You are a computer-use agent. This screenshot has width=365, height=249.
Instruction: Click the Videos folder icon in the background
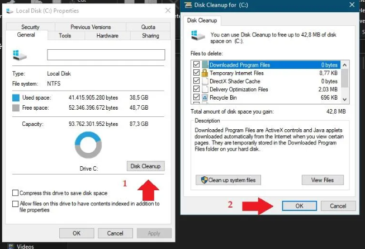point(11,246)
